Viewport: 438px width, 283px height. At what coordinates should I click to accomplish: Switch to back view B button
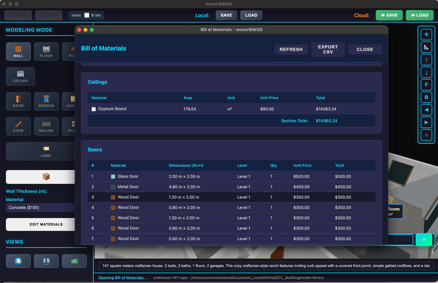[x=426, y=97]
